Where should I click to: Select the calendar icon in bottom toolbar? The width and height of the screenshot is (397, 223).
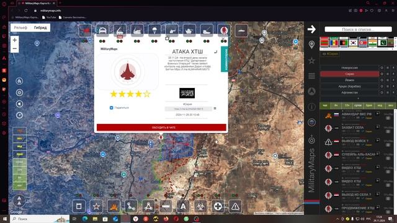pyautogui.click(x=79, y=206)
